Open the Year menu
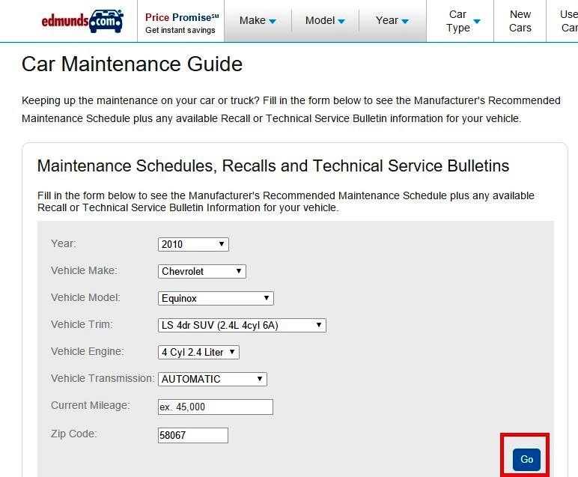Viewport: 578px width, 477px height. coord(392,20)
